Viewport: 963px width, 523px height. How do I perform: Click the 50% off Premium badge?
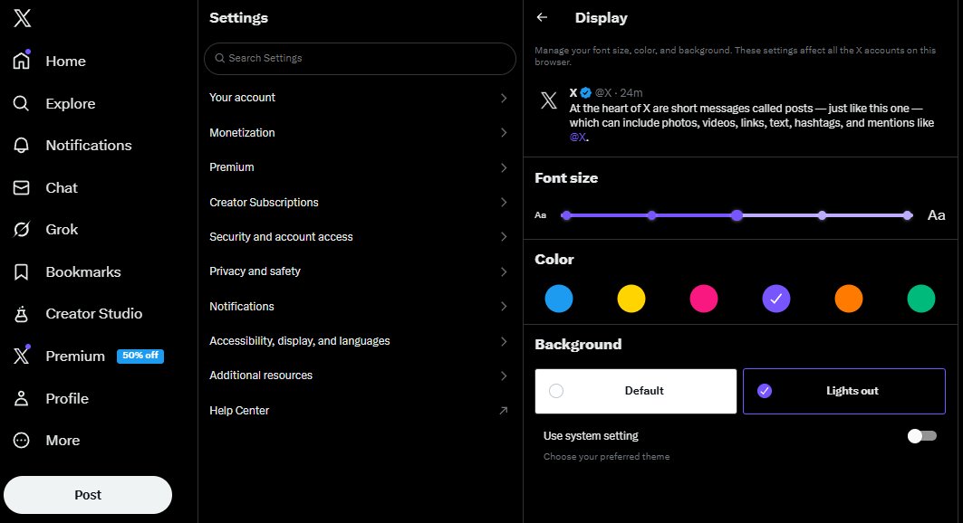140,356
